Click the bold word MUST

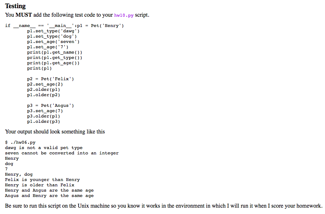(x=24, y=15)
